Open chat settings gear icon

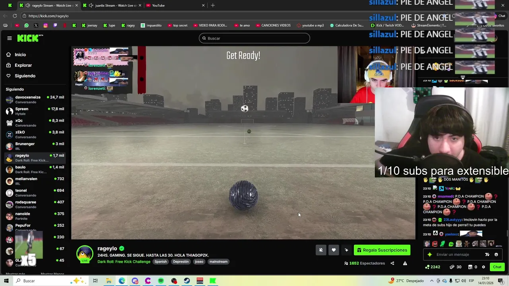pos(484,267)
